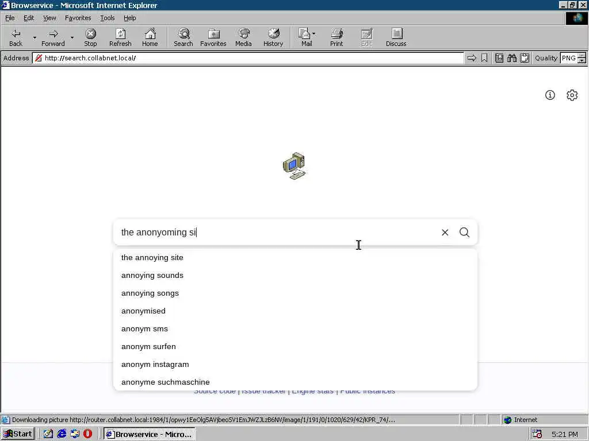
Task: Expand the Mail button dropdown arrow
Action: 314,34
